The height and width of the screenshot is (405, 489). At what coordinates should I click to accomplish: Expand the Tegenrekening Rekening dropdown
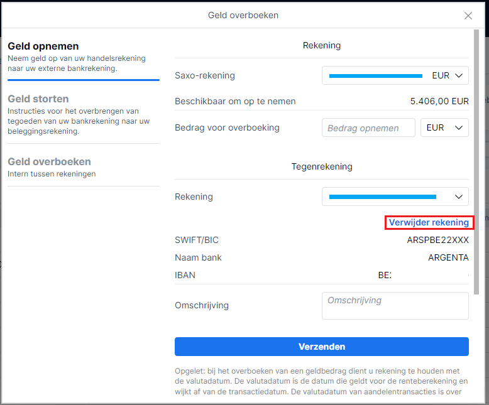(x=395, y=197)
